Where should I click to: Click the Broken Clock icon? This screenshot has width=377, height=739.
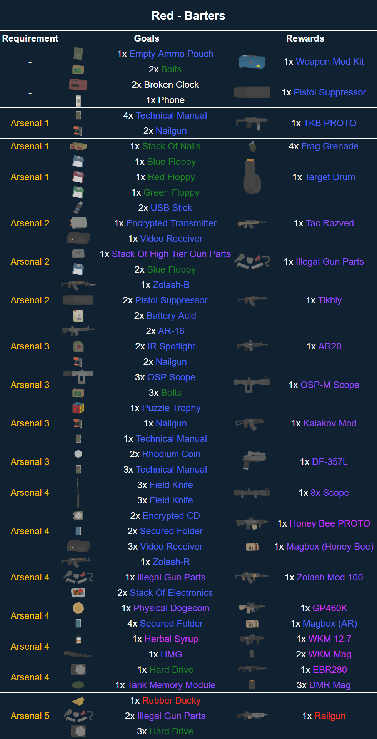[78, 85]
